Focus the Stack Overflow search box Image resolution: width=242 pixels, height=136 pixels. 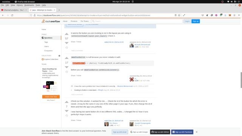tap(137, 21)
